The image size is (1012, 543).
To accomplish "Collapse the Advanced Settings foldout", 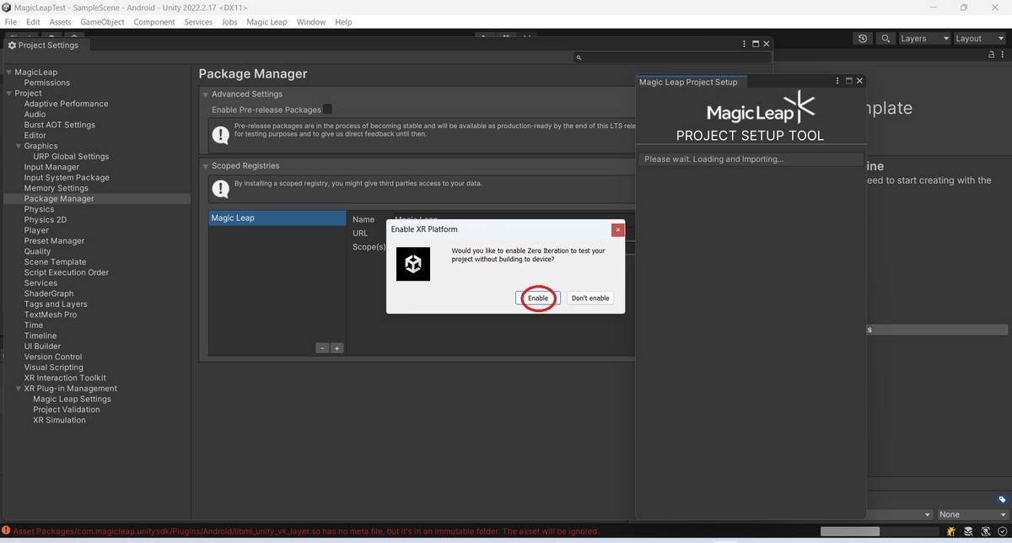I will coord(206,94).
